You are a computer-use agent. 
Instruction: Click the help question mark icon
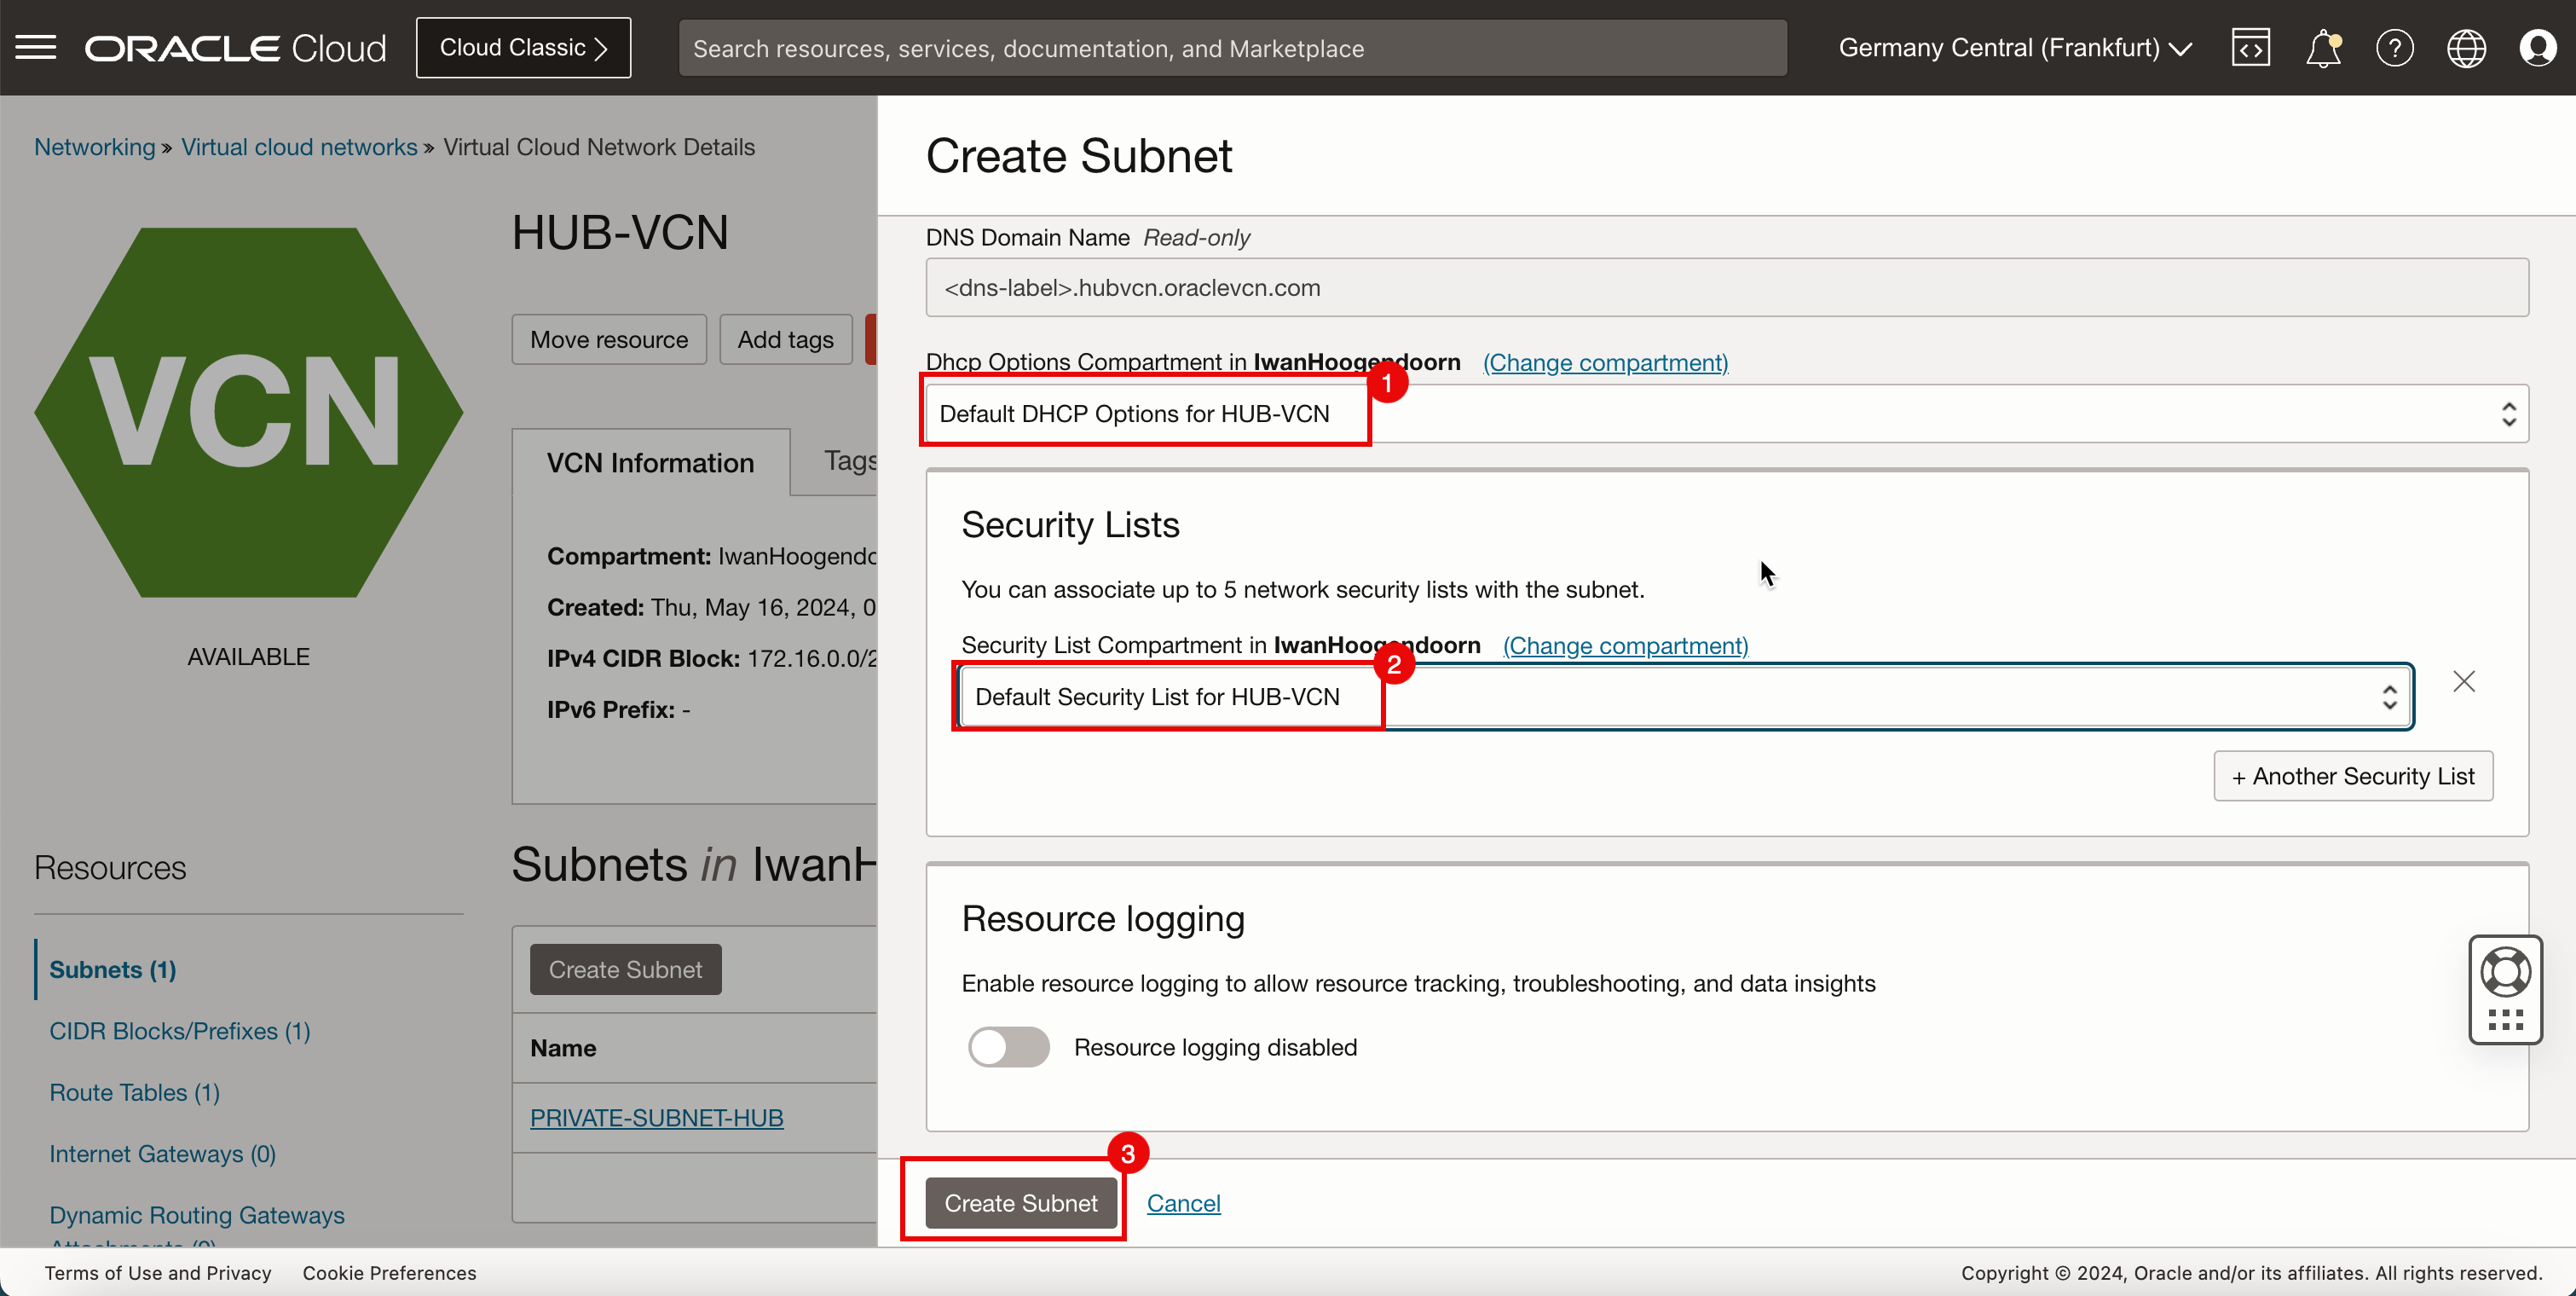2394,48
